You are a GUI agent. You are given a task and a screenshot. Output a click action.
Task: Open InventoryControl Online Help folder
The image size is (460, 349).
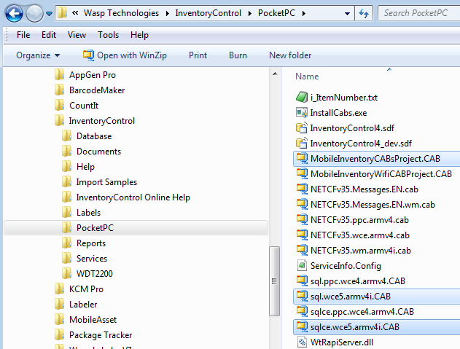pyautogui.click(x=133, y=197)
